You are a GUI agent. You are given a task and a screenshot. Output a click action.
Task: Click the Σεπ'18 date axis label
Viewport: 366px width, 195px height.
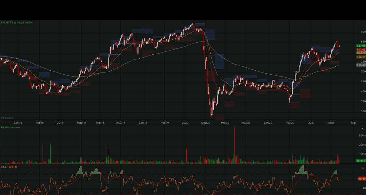point(18,122)
